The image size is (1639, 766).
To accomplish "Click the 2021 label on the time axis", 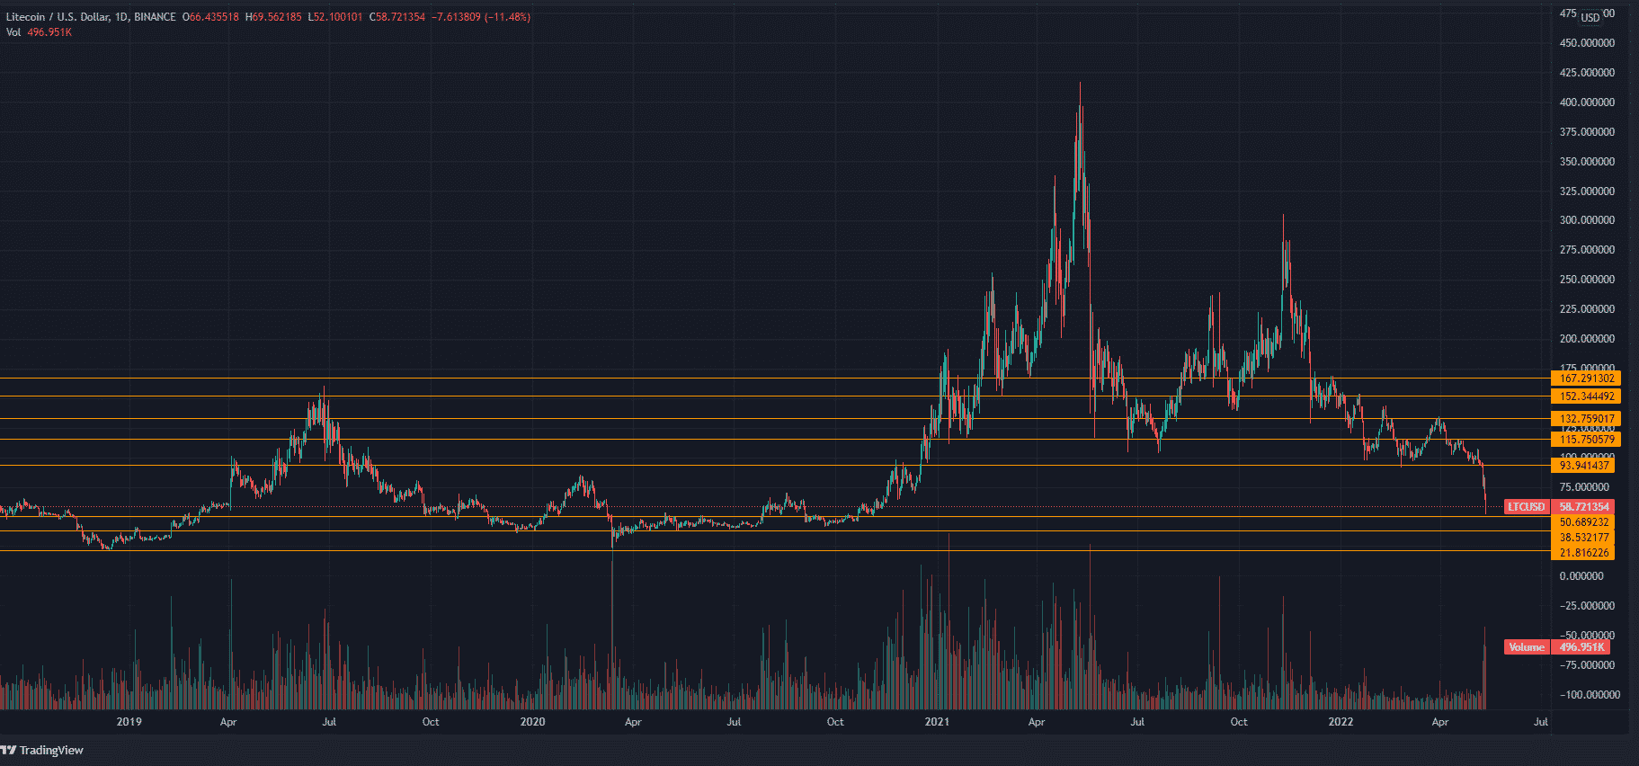I will (x=937, y=722).
